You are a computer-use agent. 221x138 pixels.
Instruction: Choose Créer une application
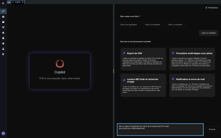point(129,25)
